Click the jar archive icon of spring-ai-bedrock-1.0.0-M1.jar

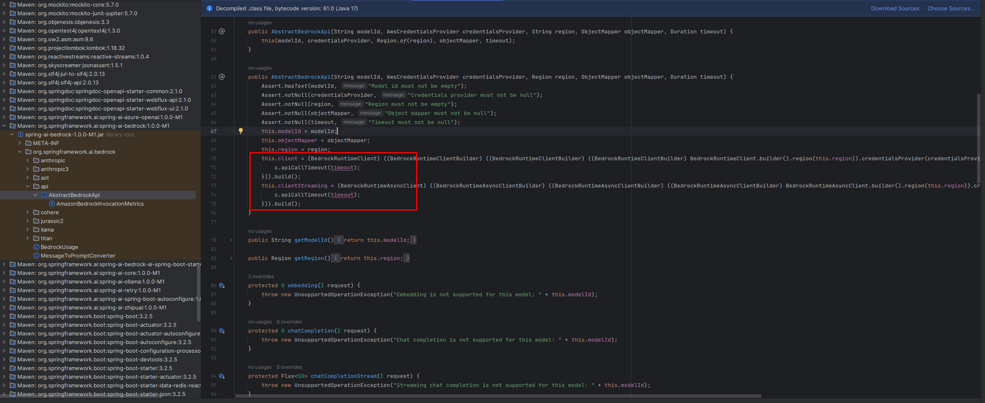click(21, 134)
